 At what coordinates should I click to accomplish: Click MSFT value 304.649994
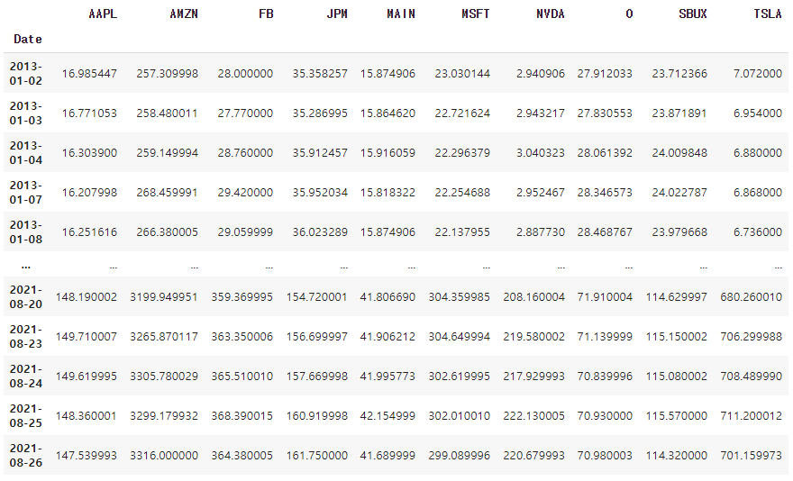pyautogui.click(x=460, y=337)
